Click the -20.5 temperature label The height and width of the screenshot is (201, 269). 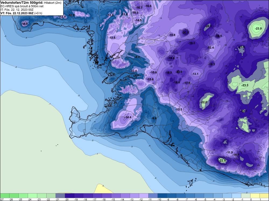pyautogui.click(x=208, y=26)
